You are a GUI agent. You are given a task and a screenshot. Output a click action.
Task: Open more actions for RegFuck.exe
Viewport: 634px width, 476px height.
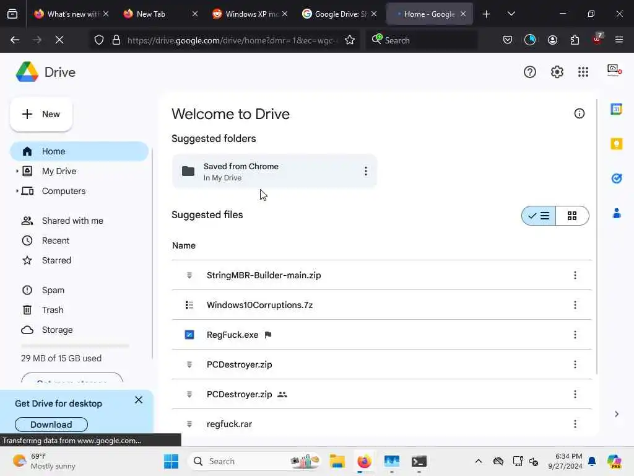click(575, 335)
